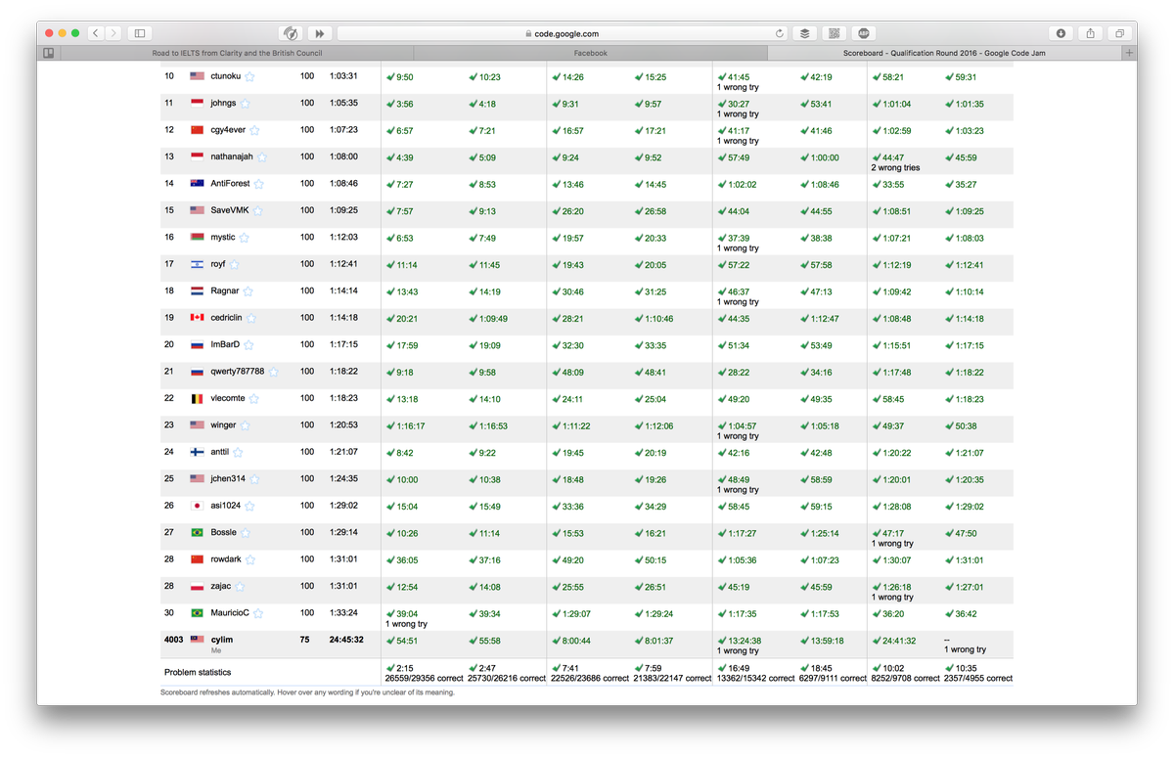Click the fast-forward extension icon in toolbar

(321, 33)
